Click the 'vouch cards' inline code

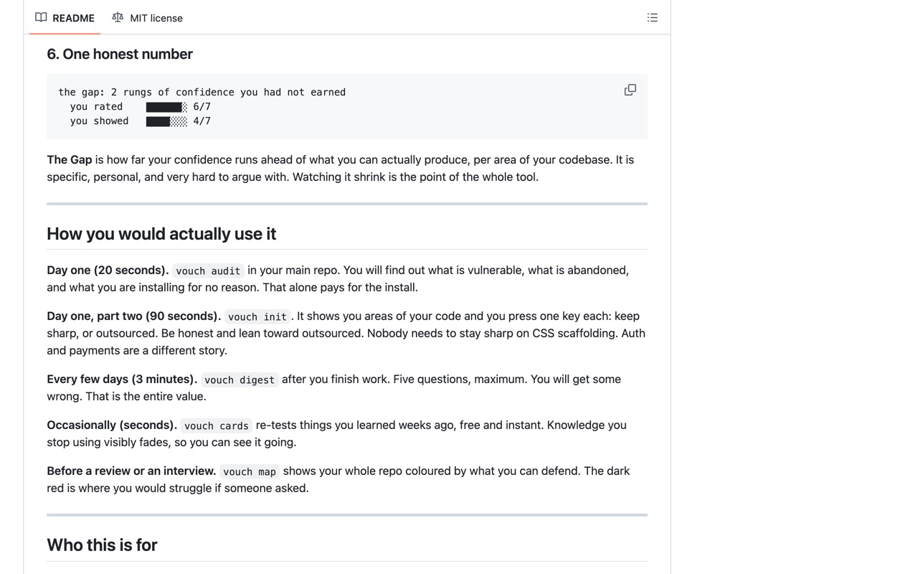(217, 425)
